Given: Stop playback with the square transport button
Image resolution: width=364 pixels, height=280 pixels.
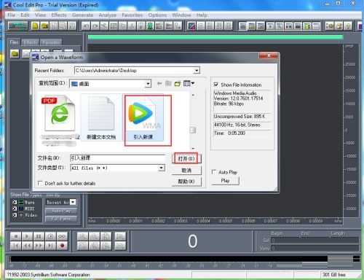Looking at the screenshot, I should pyautogui.click(x=16, y=236).
